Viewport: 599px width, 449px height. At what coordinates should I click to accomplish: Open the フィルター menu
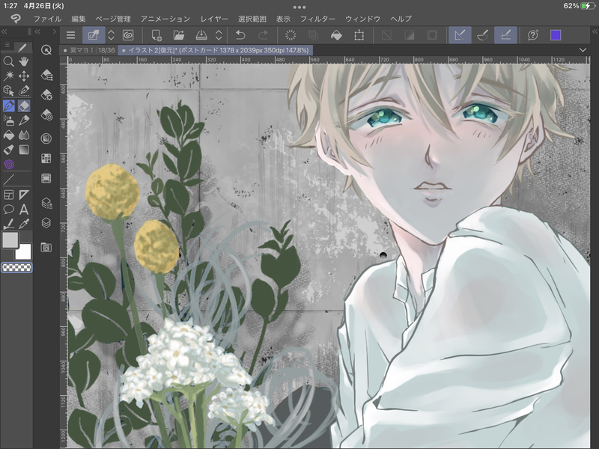[317, 19]
